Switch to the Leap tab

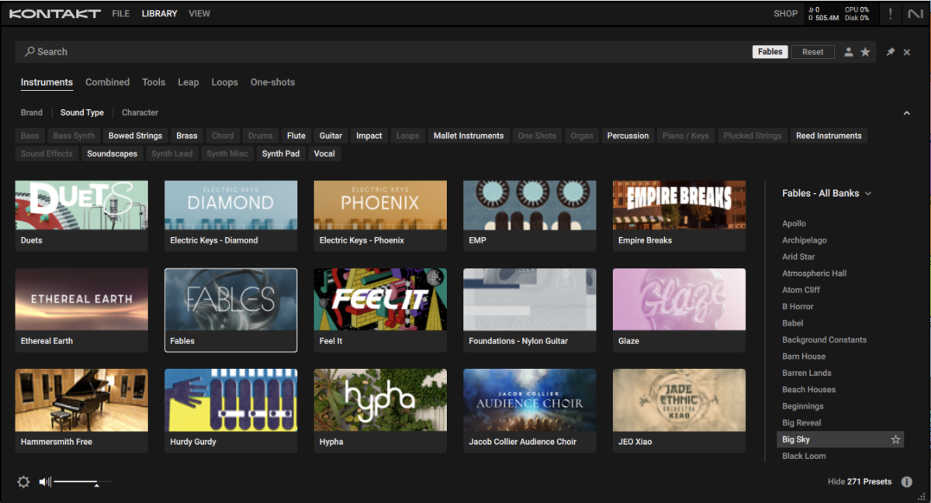188,82
